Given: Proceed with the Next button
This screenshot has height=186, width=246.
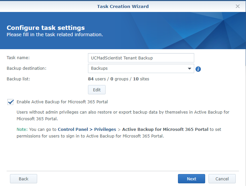Looking at the screenshot, I should pos(192,179).
